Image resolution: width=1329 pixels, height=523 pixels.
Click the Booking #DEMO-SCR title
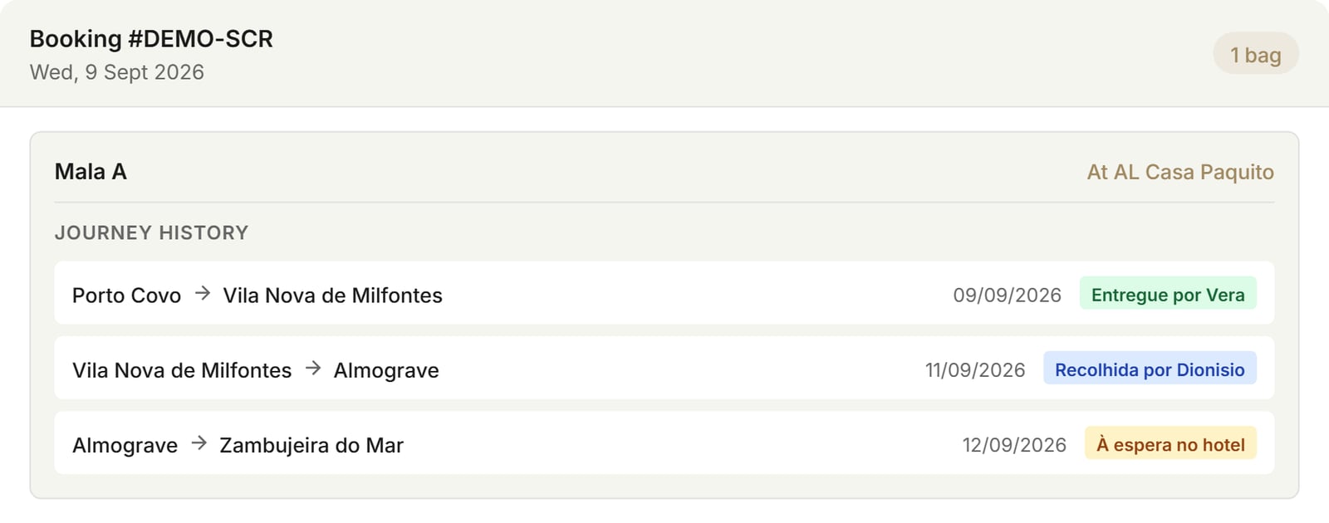click(x=151, y=39)
